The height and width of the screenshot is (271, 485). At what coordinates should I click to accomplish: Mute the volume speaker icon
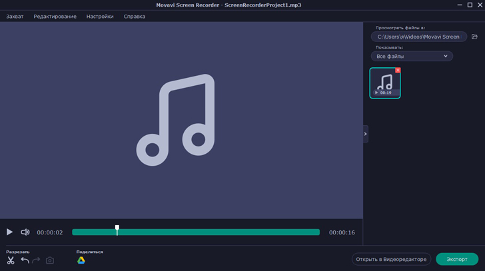[25, 232]
